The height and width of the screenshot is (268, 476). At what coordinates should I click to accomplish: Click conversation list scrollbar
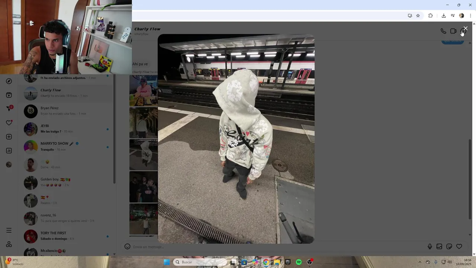(114, 128)
